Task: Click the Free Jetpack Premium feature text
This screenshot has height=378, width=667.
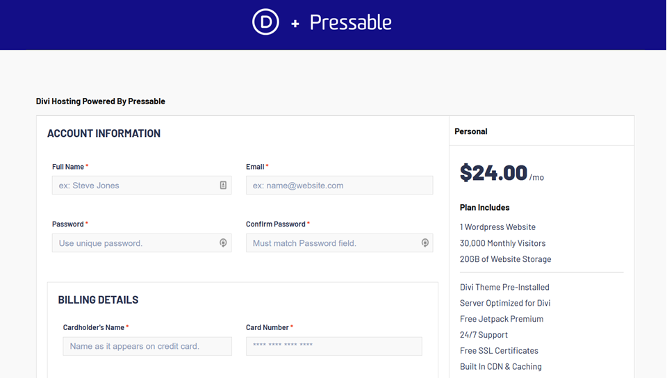Action: point(502,319)
